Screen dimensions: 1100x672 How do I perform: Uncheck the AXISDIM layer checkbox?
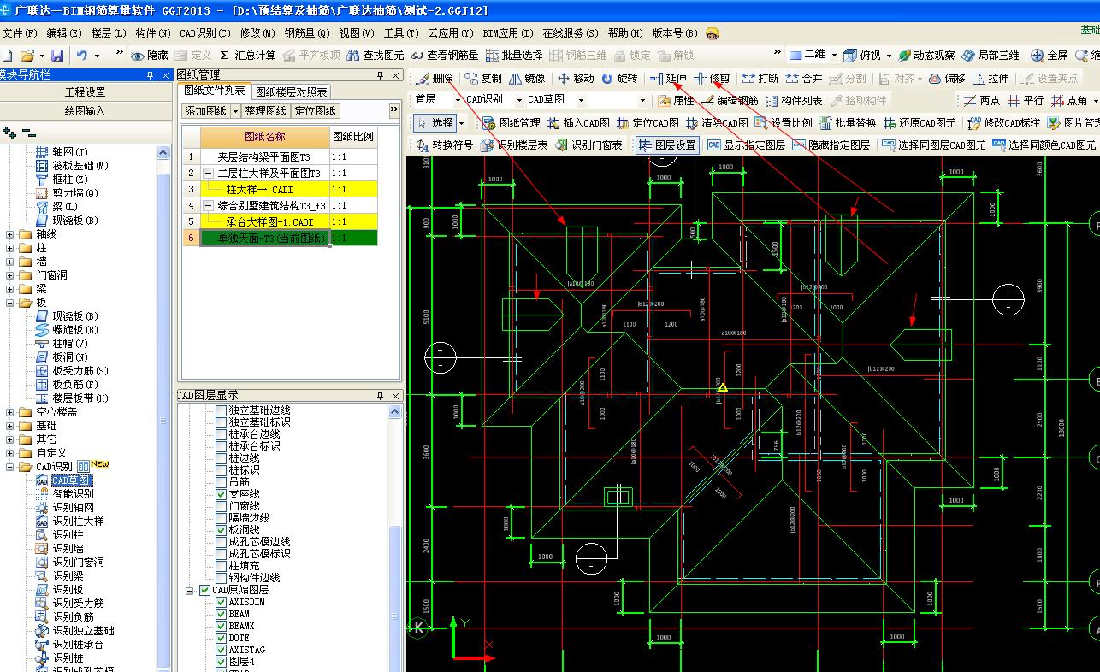(222, 602)
